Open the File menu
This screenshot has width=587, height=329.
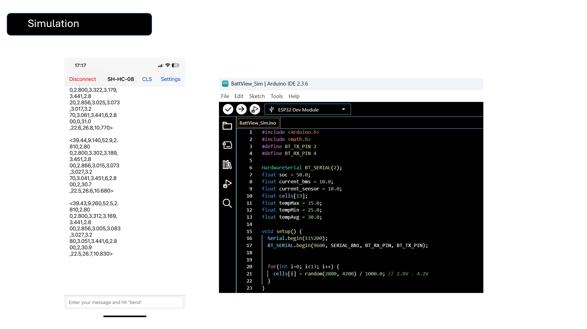[x=225, y=96]
